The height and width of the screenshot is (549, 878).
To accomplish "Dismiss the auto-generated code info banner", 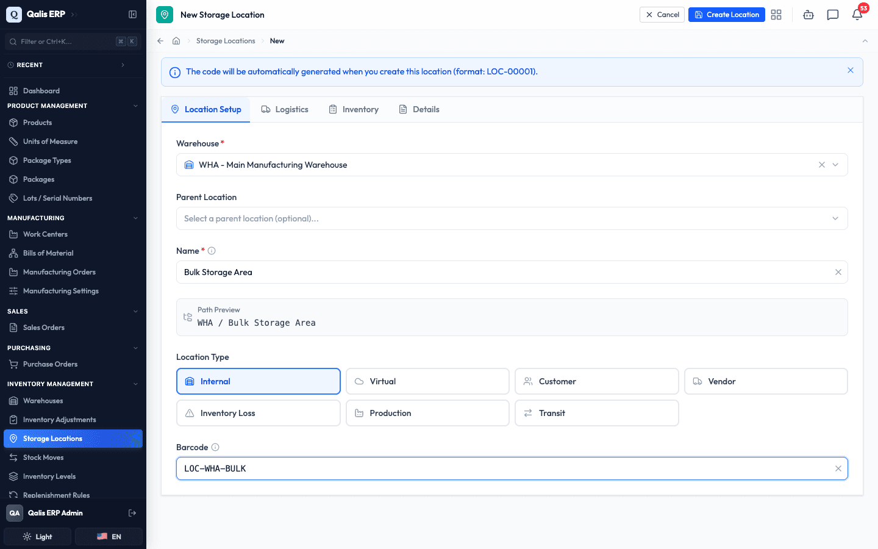I will tap(851, 70).
